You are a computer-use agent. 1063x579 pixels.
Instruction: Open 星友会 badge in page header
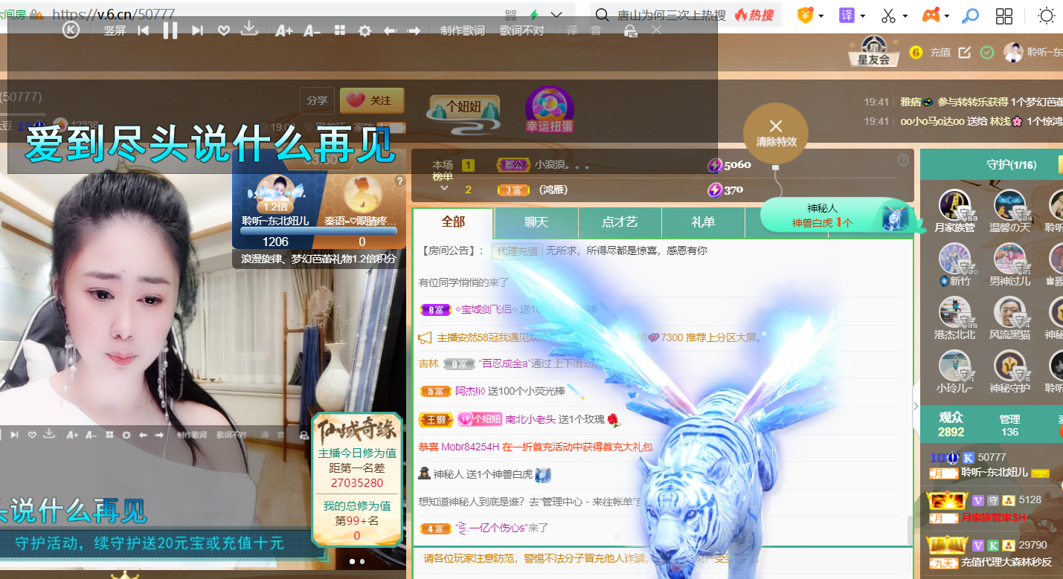click(874, 52)
